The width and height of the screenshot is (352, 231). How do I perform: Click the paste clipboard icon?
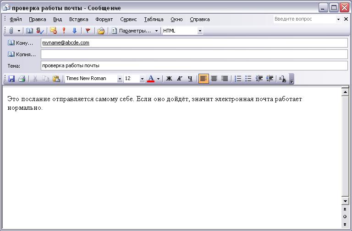pos(56,79)
